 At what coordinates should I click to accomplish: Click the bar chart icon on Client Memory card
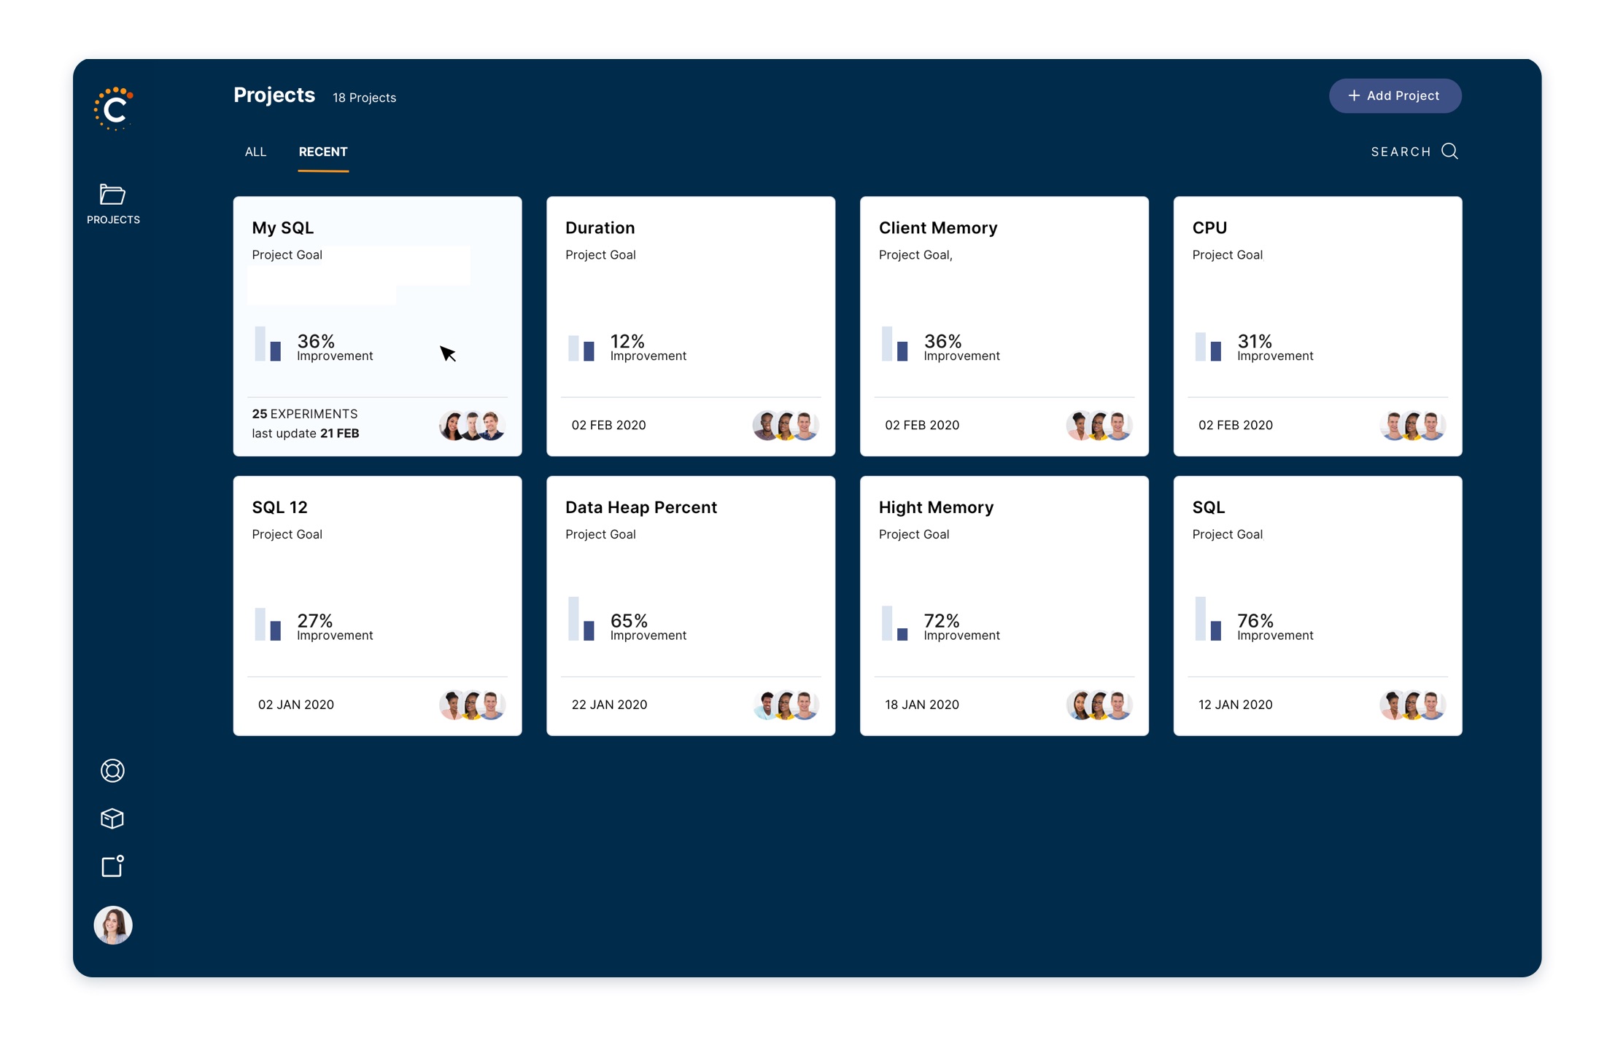[895, 343]
